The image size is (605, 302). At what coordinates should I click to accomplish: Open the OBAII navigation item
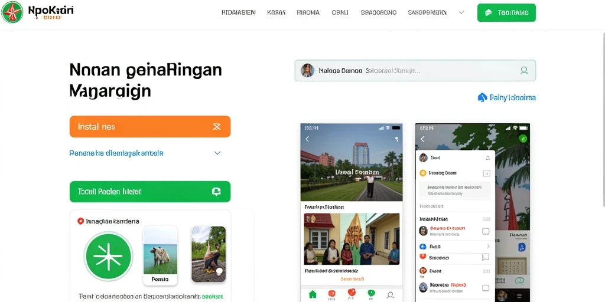tap(340, 12)
